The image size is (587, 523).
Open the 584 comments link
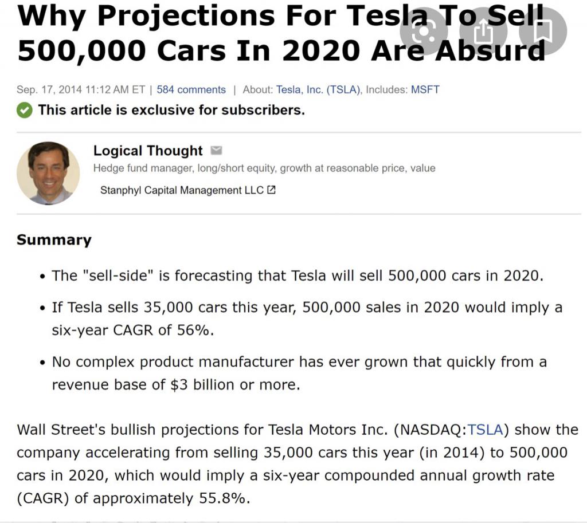coord(191,90)
